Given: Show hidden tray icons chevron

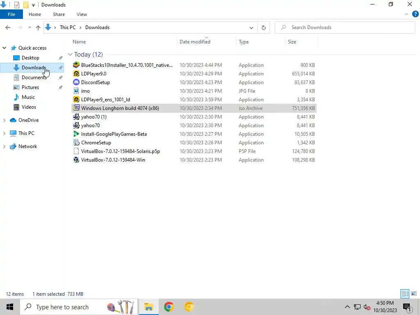Looking at the screenshot, I should [347, 307].
